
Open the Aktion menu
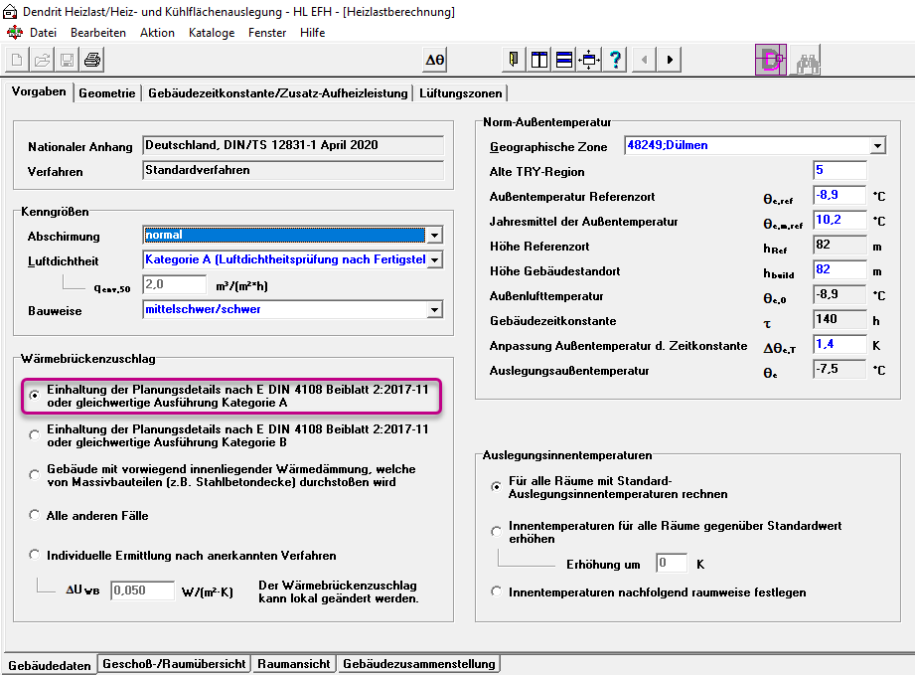(157, 33)
